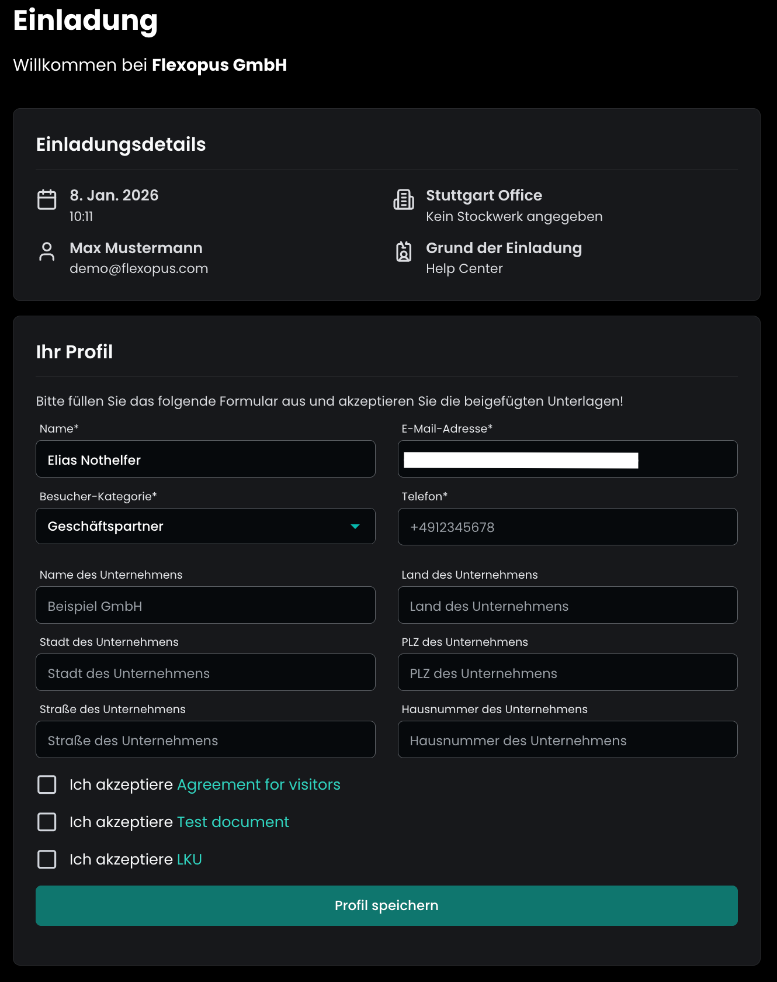The width and height of the screenshot is (777, 982).
Task: Tick the Agreement for visitors checkbox
Action: (x=47, y=784)
